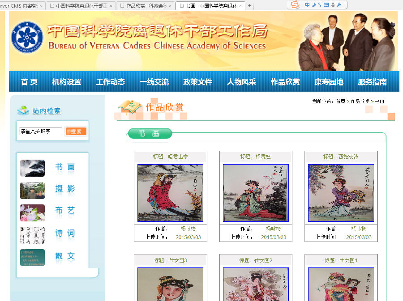
Task: Open the 昭君出塞 painting thumbnail
Action: (x=170, y=193)
